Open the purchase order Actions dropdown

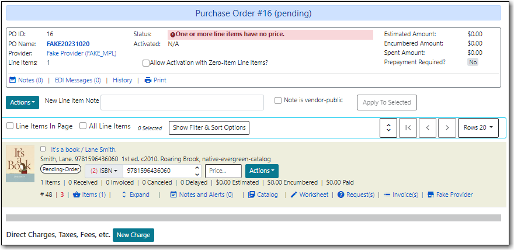(x=22, y=103)
